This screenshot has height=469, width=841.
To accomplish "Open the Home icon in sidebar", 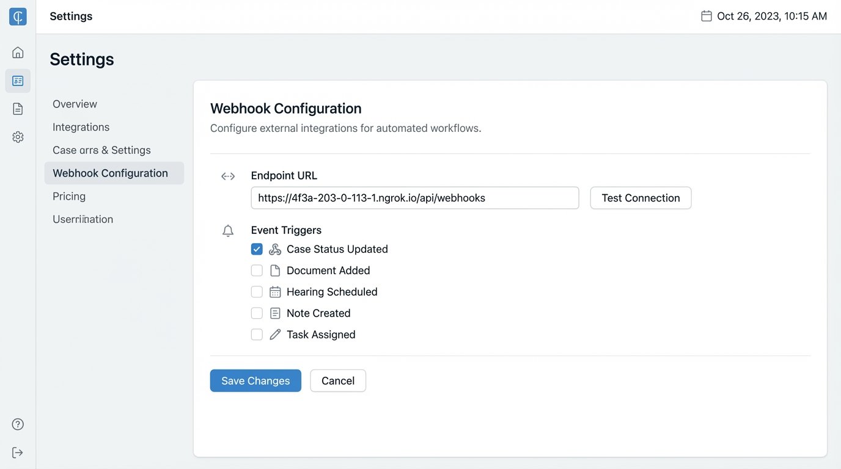I will [x=18, y=53].
